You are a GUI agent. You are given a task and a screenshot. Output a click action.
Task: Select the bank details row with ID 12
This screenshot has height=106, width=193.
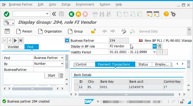(129, 87)
